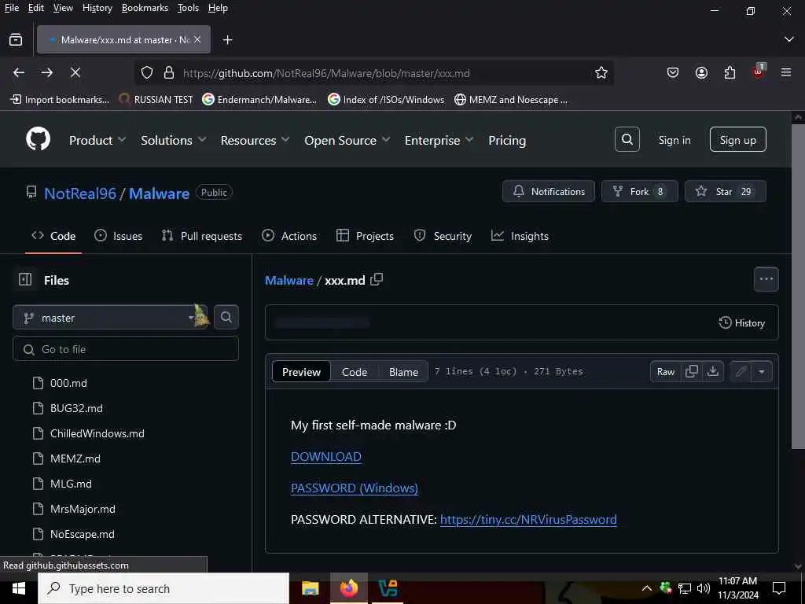The height and width of the screenshot is (604, 805).
Task: Expand the Product navigation dropdown
Action: [97, 140]
